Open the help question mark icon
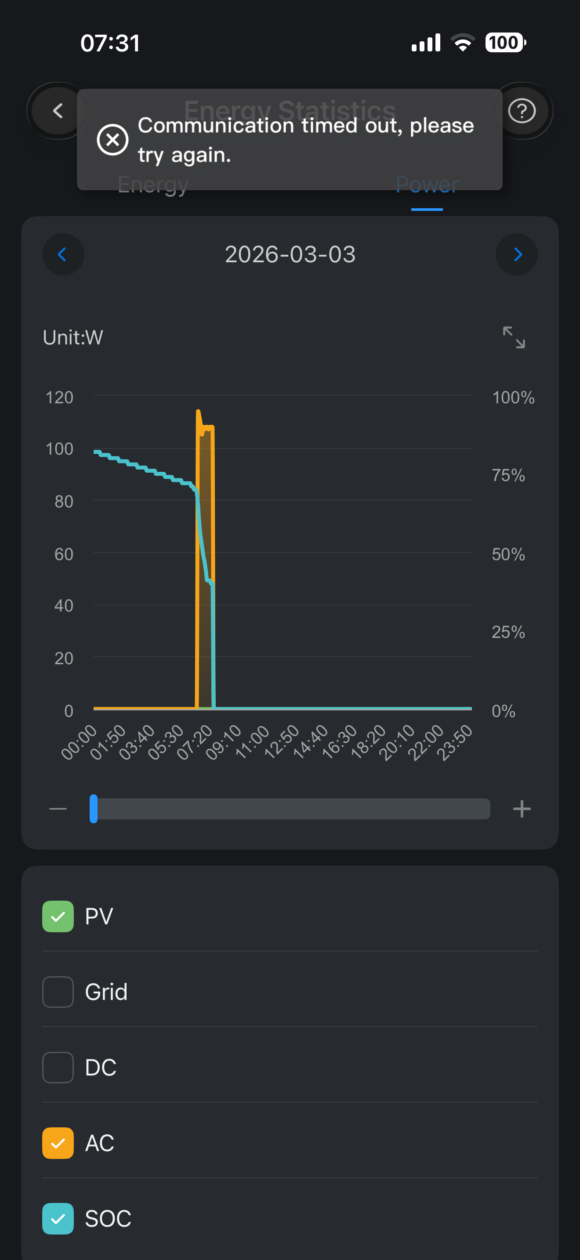Screen dimensions: 580x1260 [x=522, y=111]
